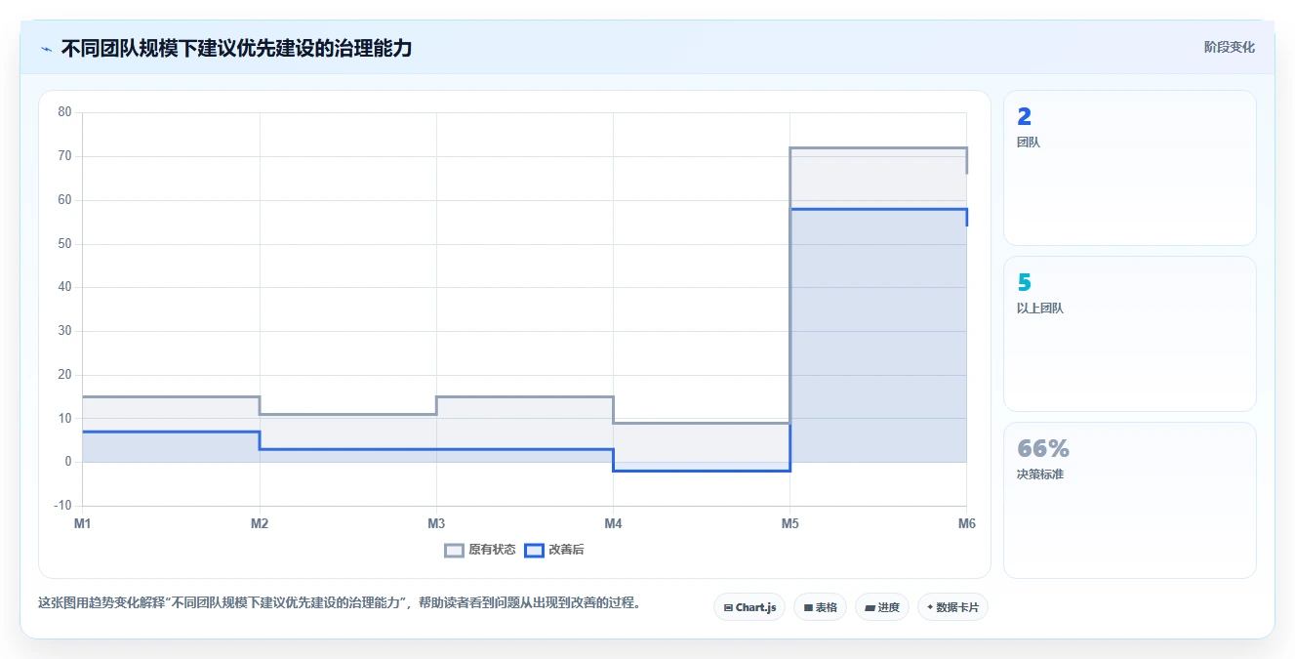Click the M6 x-axis label
1295x659 pixels.
pos(966,524)
